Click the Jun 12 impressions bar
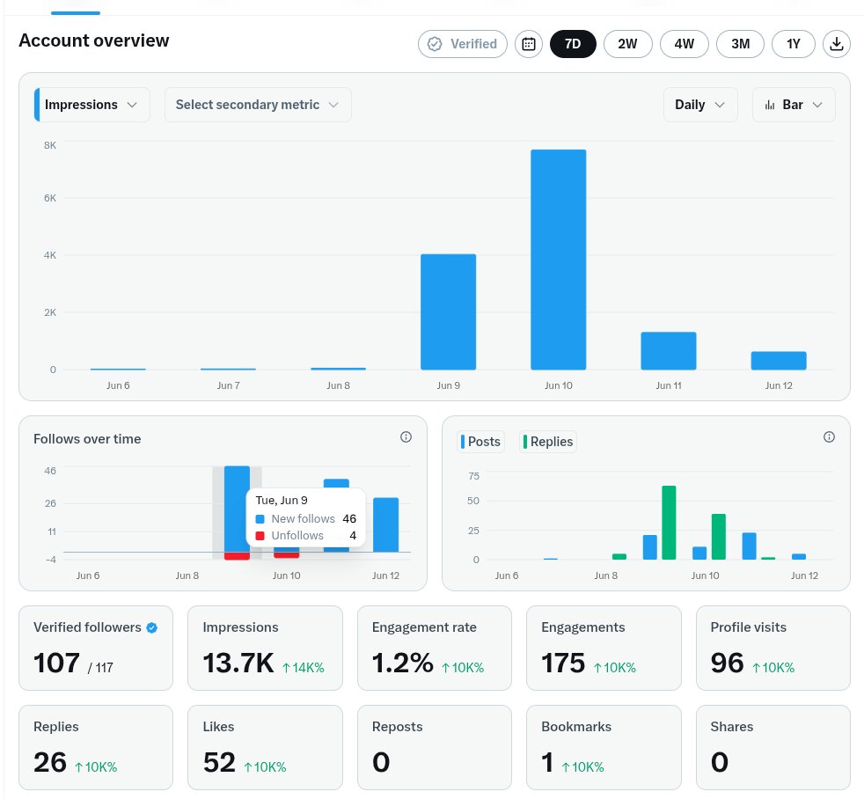This screenshot has width=864, height=799. (779, 361)
